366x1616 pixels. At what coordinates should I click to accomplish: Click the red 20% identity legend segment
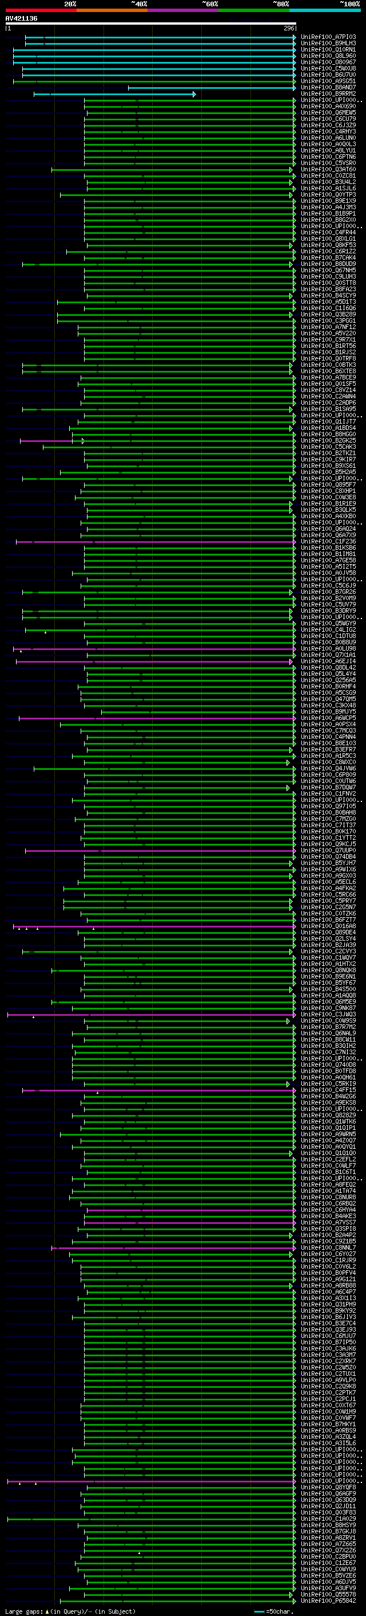(41, 10)
